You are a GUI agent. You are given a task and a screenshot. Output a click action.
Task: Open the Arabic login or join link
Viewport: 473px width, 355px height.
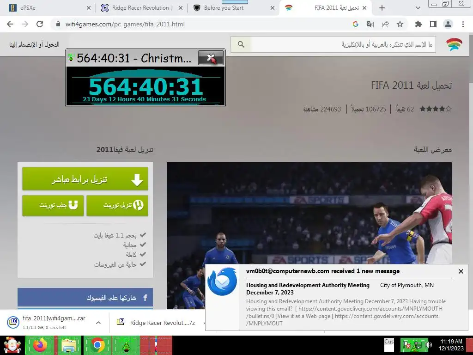click(34, 44)
